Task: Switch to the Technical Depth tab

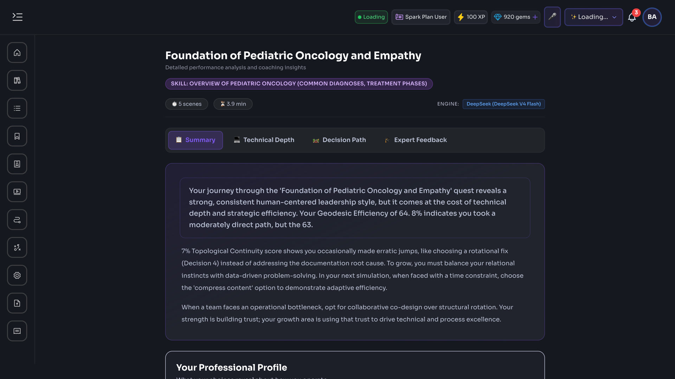Action: coord(264,140)
